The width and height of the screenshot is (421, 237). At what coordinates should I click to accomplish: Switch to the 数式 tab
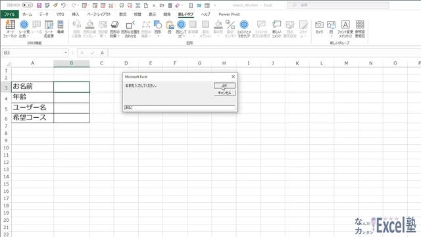(123, 14)
